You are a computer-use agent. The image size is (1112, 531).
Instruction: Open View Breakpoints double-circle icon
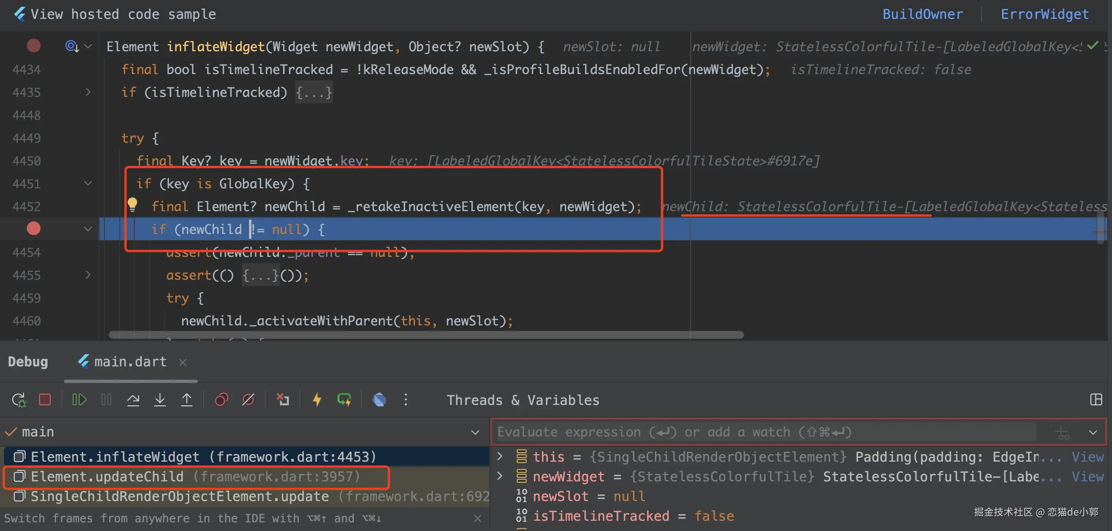pos(221,399)
